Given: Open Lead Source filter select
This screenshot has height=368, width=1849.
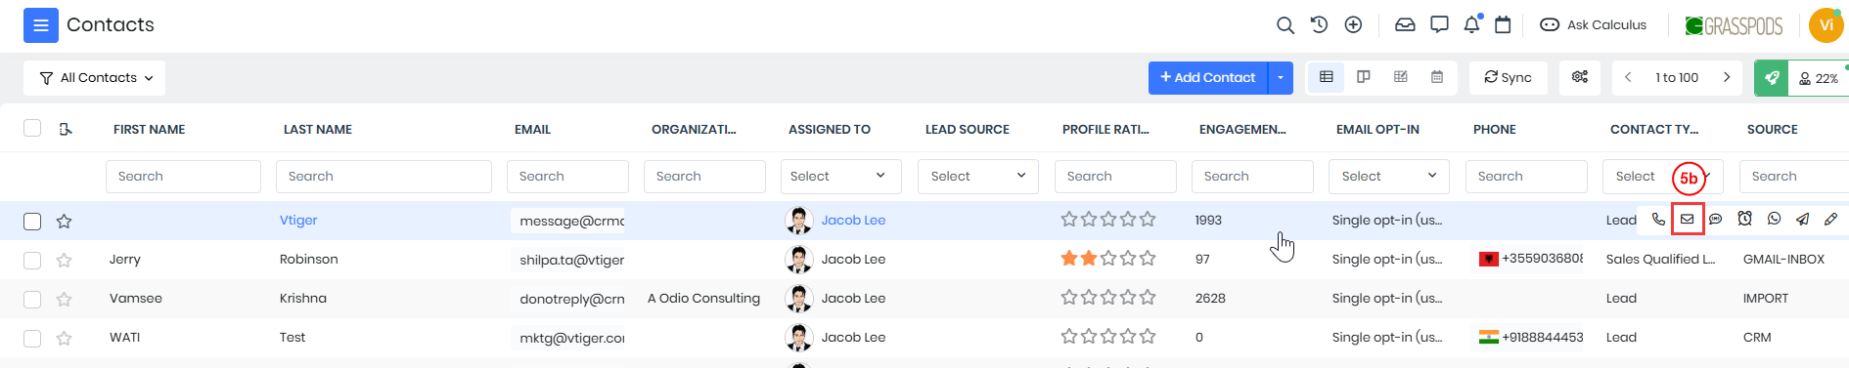Looking at the screenshot, I should 978,177.
